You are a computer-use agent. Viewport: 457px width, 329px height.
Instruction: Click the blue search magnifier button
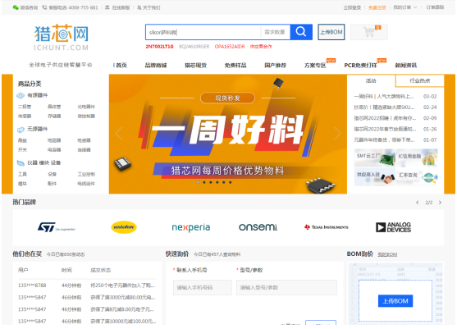tap(301, 32)
